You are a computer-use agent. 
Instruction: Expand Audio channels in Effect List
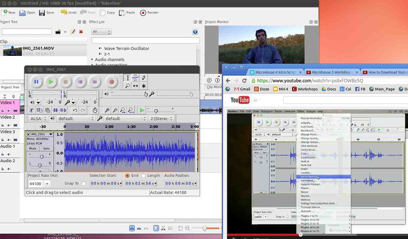point(92,59)
